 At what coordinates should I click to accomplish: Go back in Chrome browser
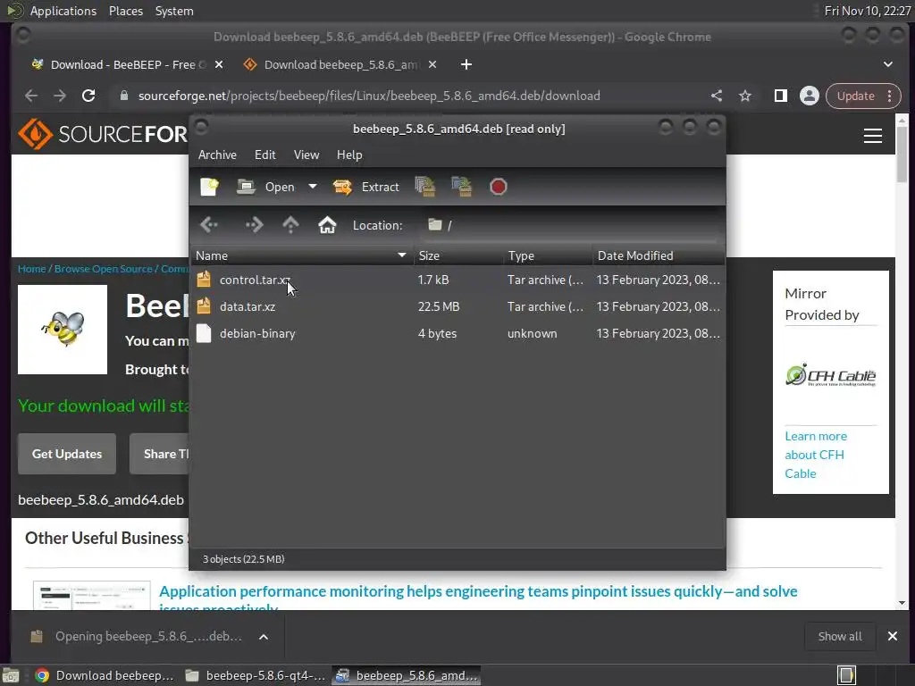(x=31, y=96)
